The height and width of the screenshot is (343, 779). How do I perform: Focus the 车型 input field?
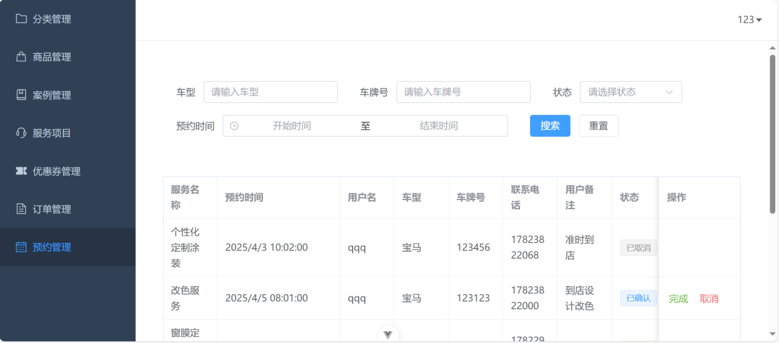tap(271, 92)
